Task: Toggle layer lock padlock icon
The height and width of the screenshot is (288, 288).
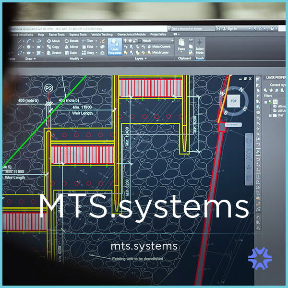Action: 134,41
